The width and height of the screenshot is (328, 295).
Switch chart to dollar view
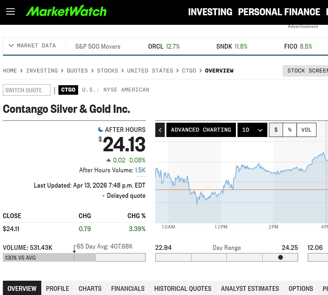tap(276, 130)
